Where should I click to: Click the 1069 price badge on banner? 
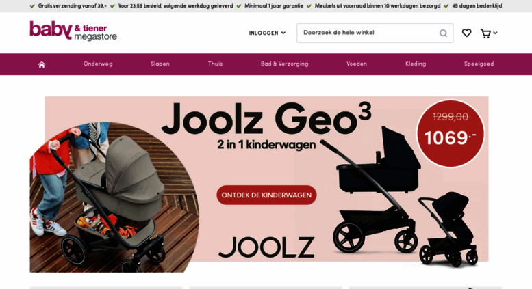click(x=451, y=133)
